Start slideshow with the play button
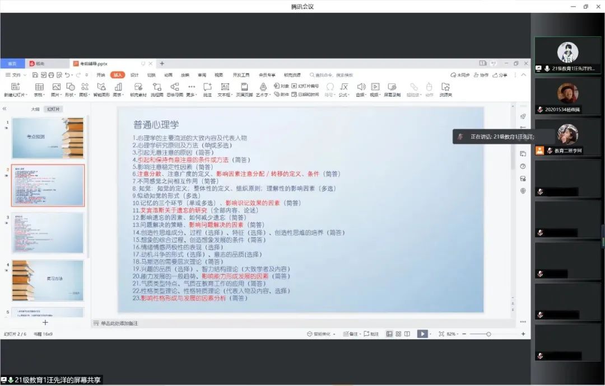 (x=422, y=334)
